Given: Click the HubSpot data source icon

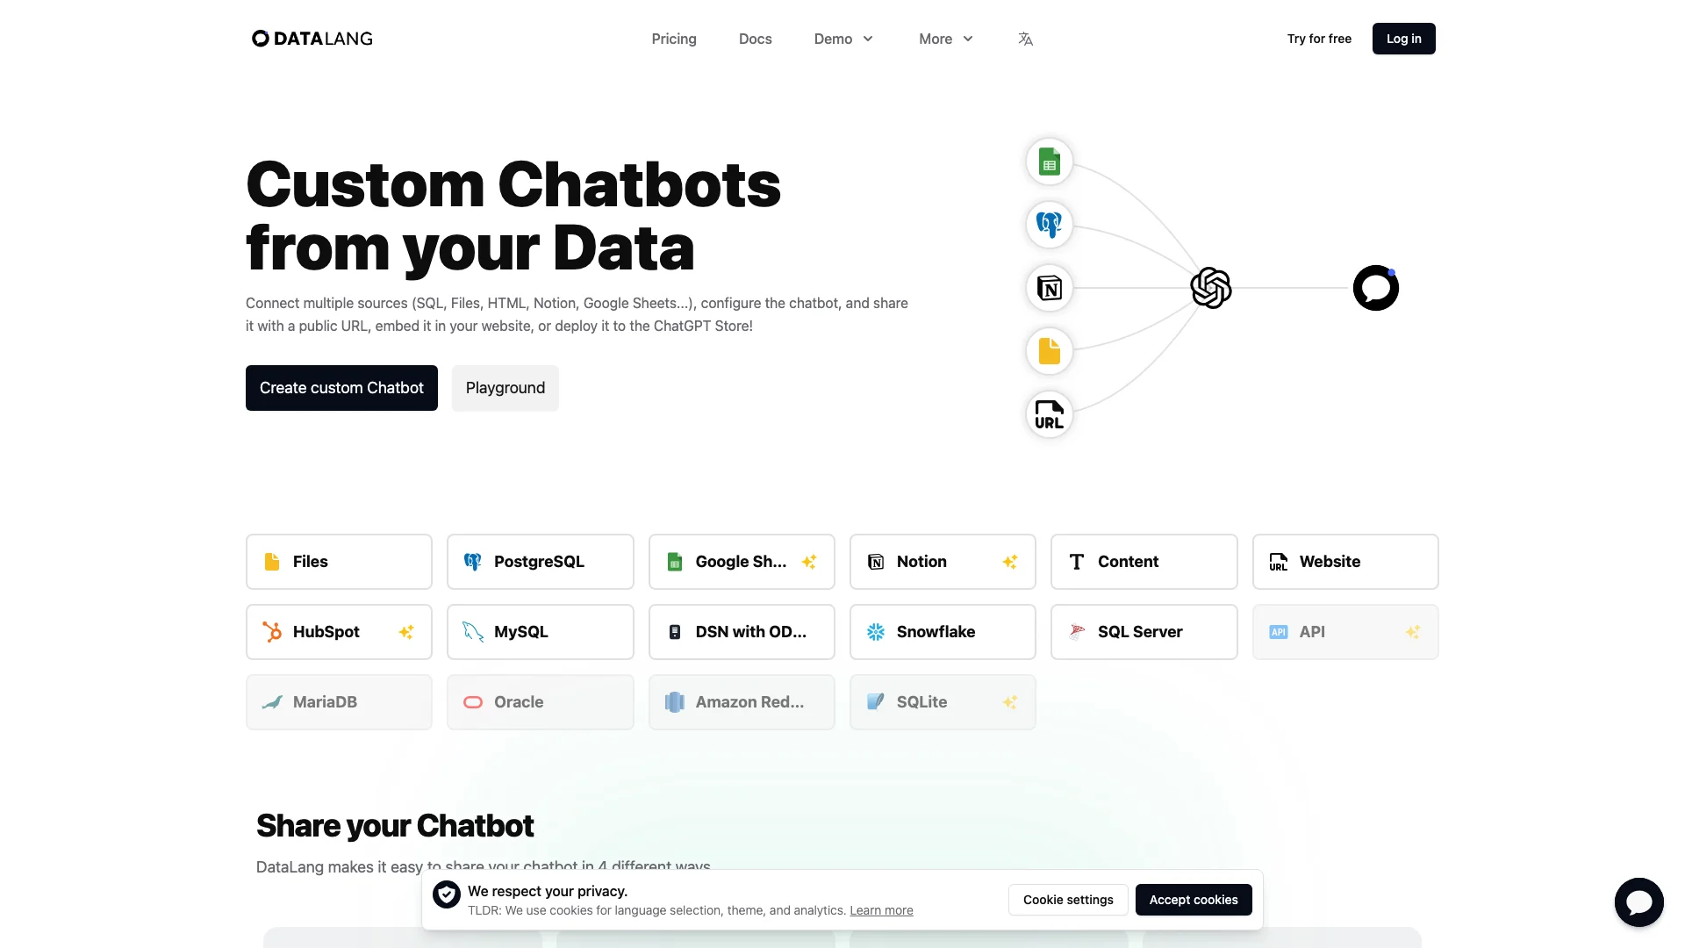Looking at the screenshot, I should pos(273,631).
